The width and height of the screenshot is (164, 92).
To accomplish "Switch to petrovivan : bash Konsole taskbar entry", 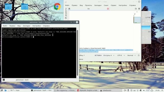I will click(x=42, y=90).
